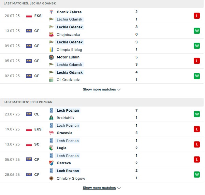This screenshot has width=205, height=195.
Task: Click the Olimpia Elblag team crest icon
Action: pos(51,50)
